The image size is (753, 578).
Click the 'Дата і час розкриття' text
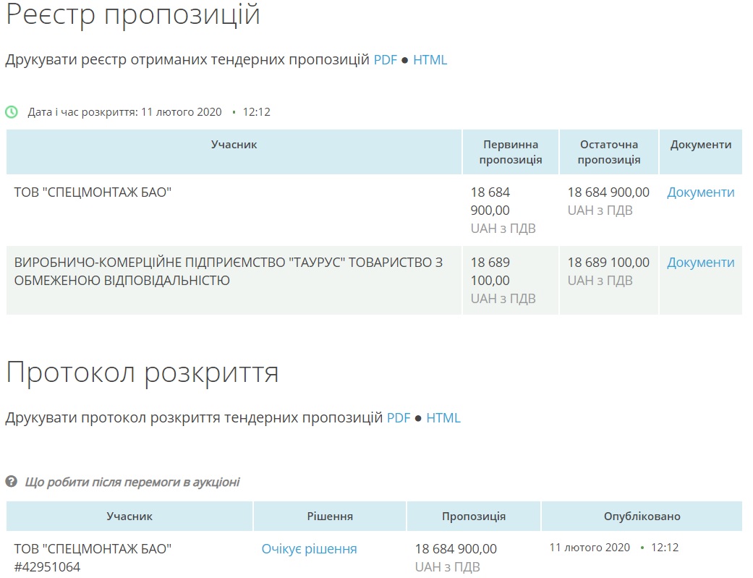[82, 112]
